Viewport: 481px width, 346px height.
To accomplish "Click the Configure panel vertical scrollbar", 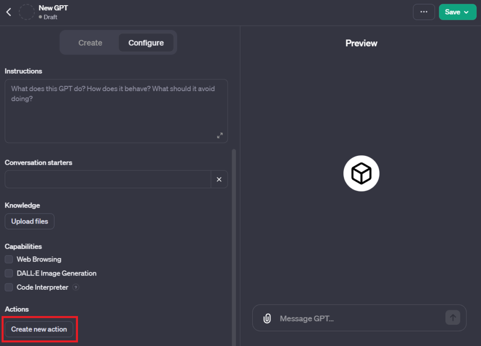I will pos(234,235).
